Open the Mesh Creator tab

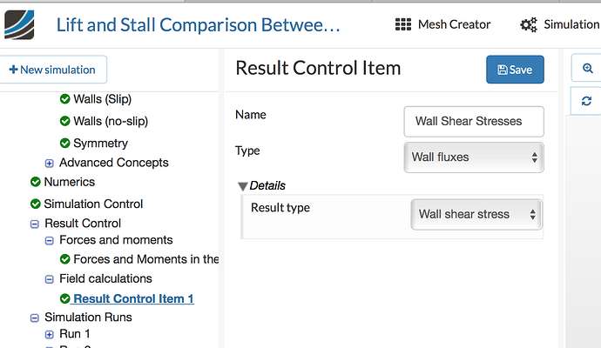coord(442,24)
